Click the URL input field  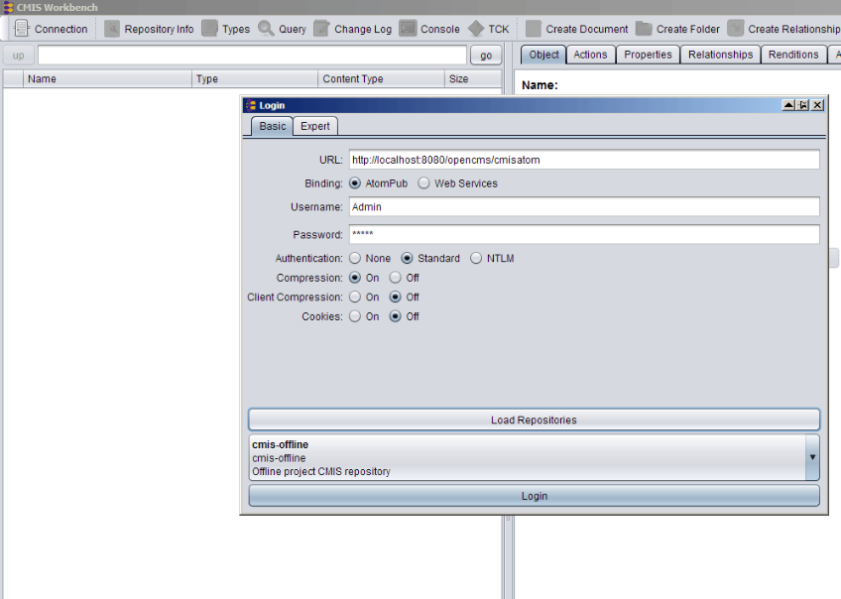(583, 160)
